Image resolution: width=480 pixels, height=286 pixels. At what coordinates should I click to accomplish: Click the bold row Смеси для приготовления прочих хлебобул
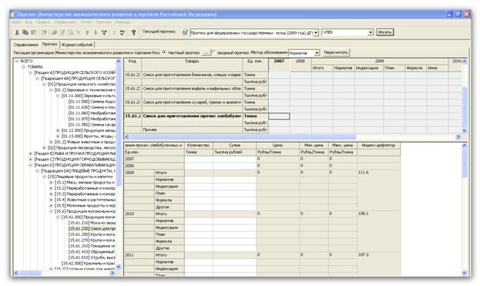click(192, 116)
